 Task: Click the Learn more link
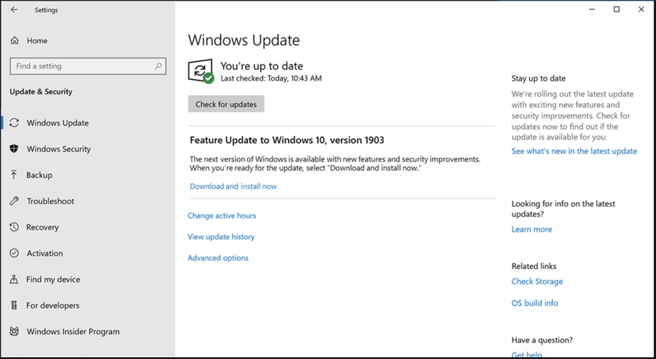tap(532, 229)
